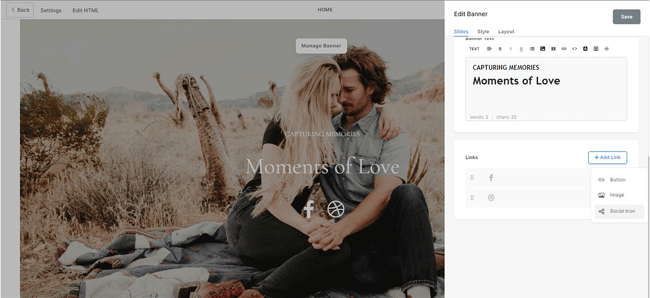Switch to the Style tab
This screenshot has height=298, width=650.
pos(483,31)
